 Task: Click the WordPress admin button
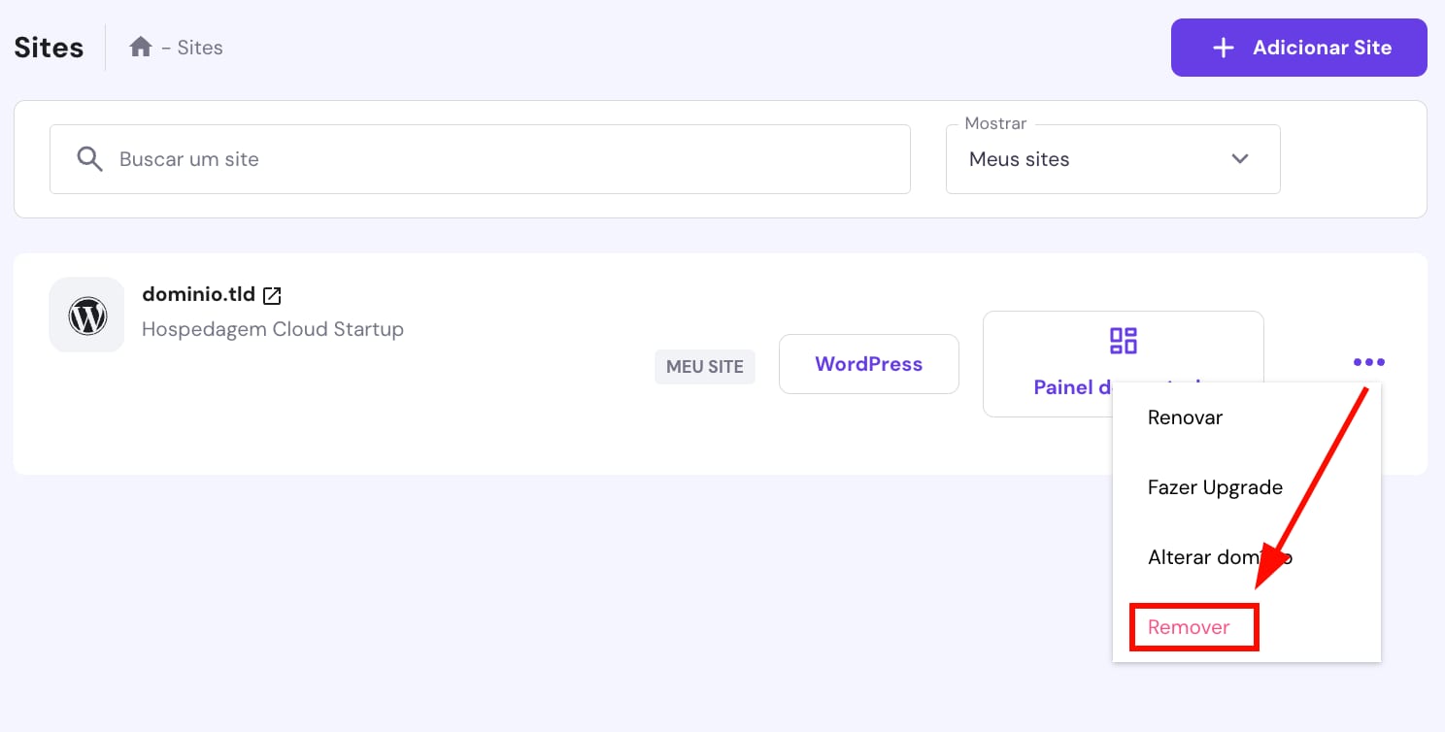click(868, 364)
